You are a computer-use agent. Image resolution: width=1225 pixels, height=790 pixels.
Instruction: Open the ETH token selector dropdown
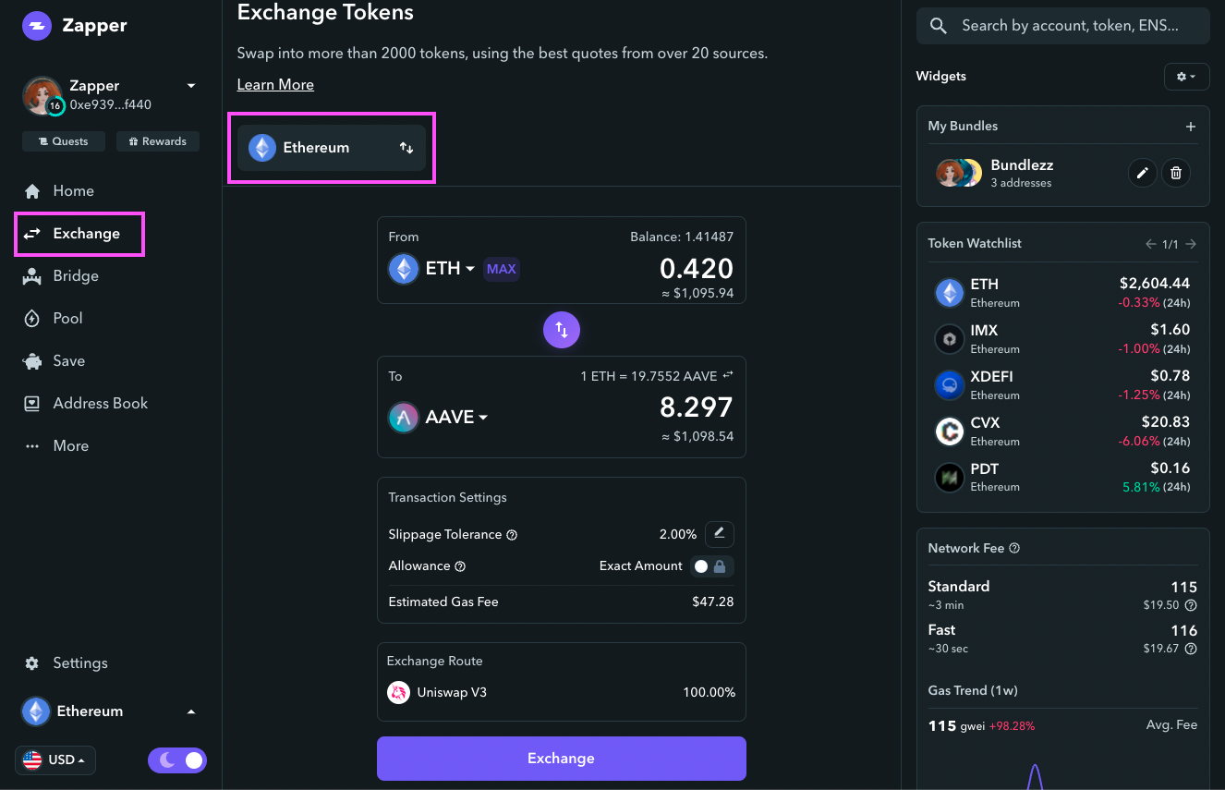pyautogui.click(x=432, y=269)
